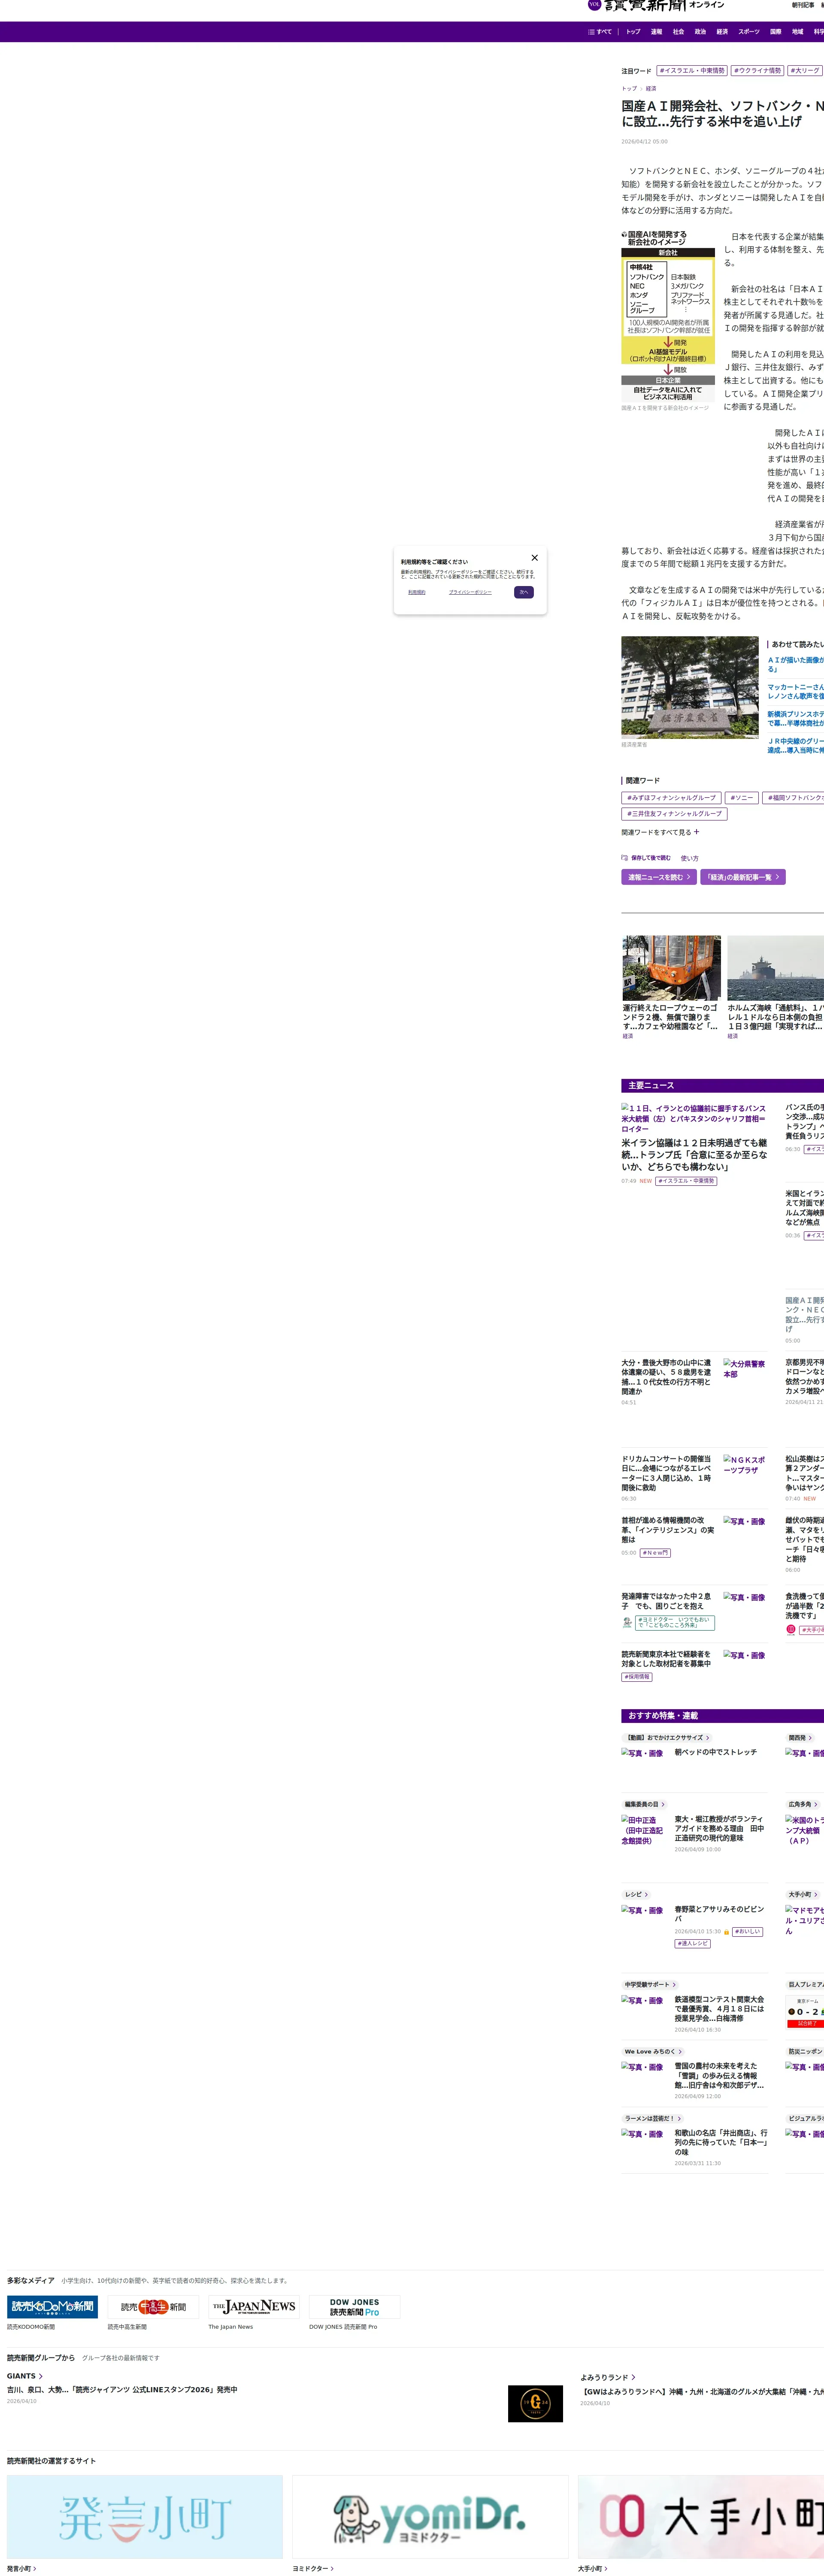Click the #ウクライナ情勢 trending tag

click(757, 71)
